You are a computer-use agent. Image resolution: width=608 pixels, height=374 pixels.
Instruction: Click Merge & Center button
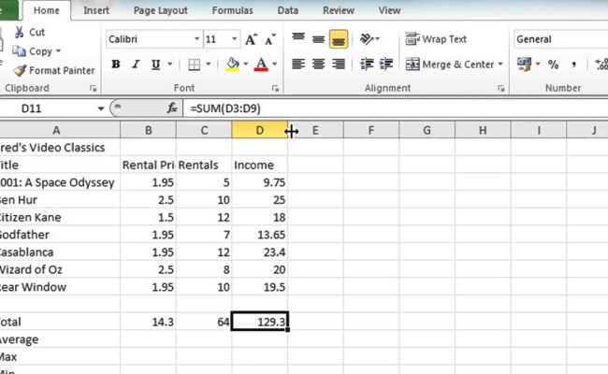[449, 65]
